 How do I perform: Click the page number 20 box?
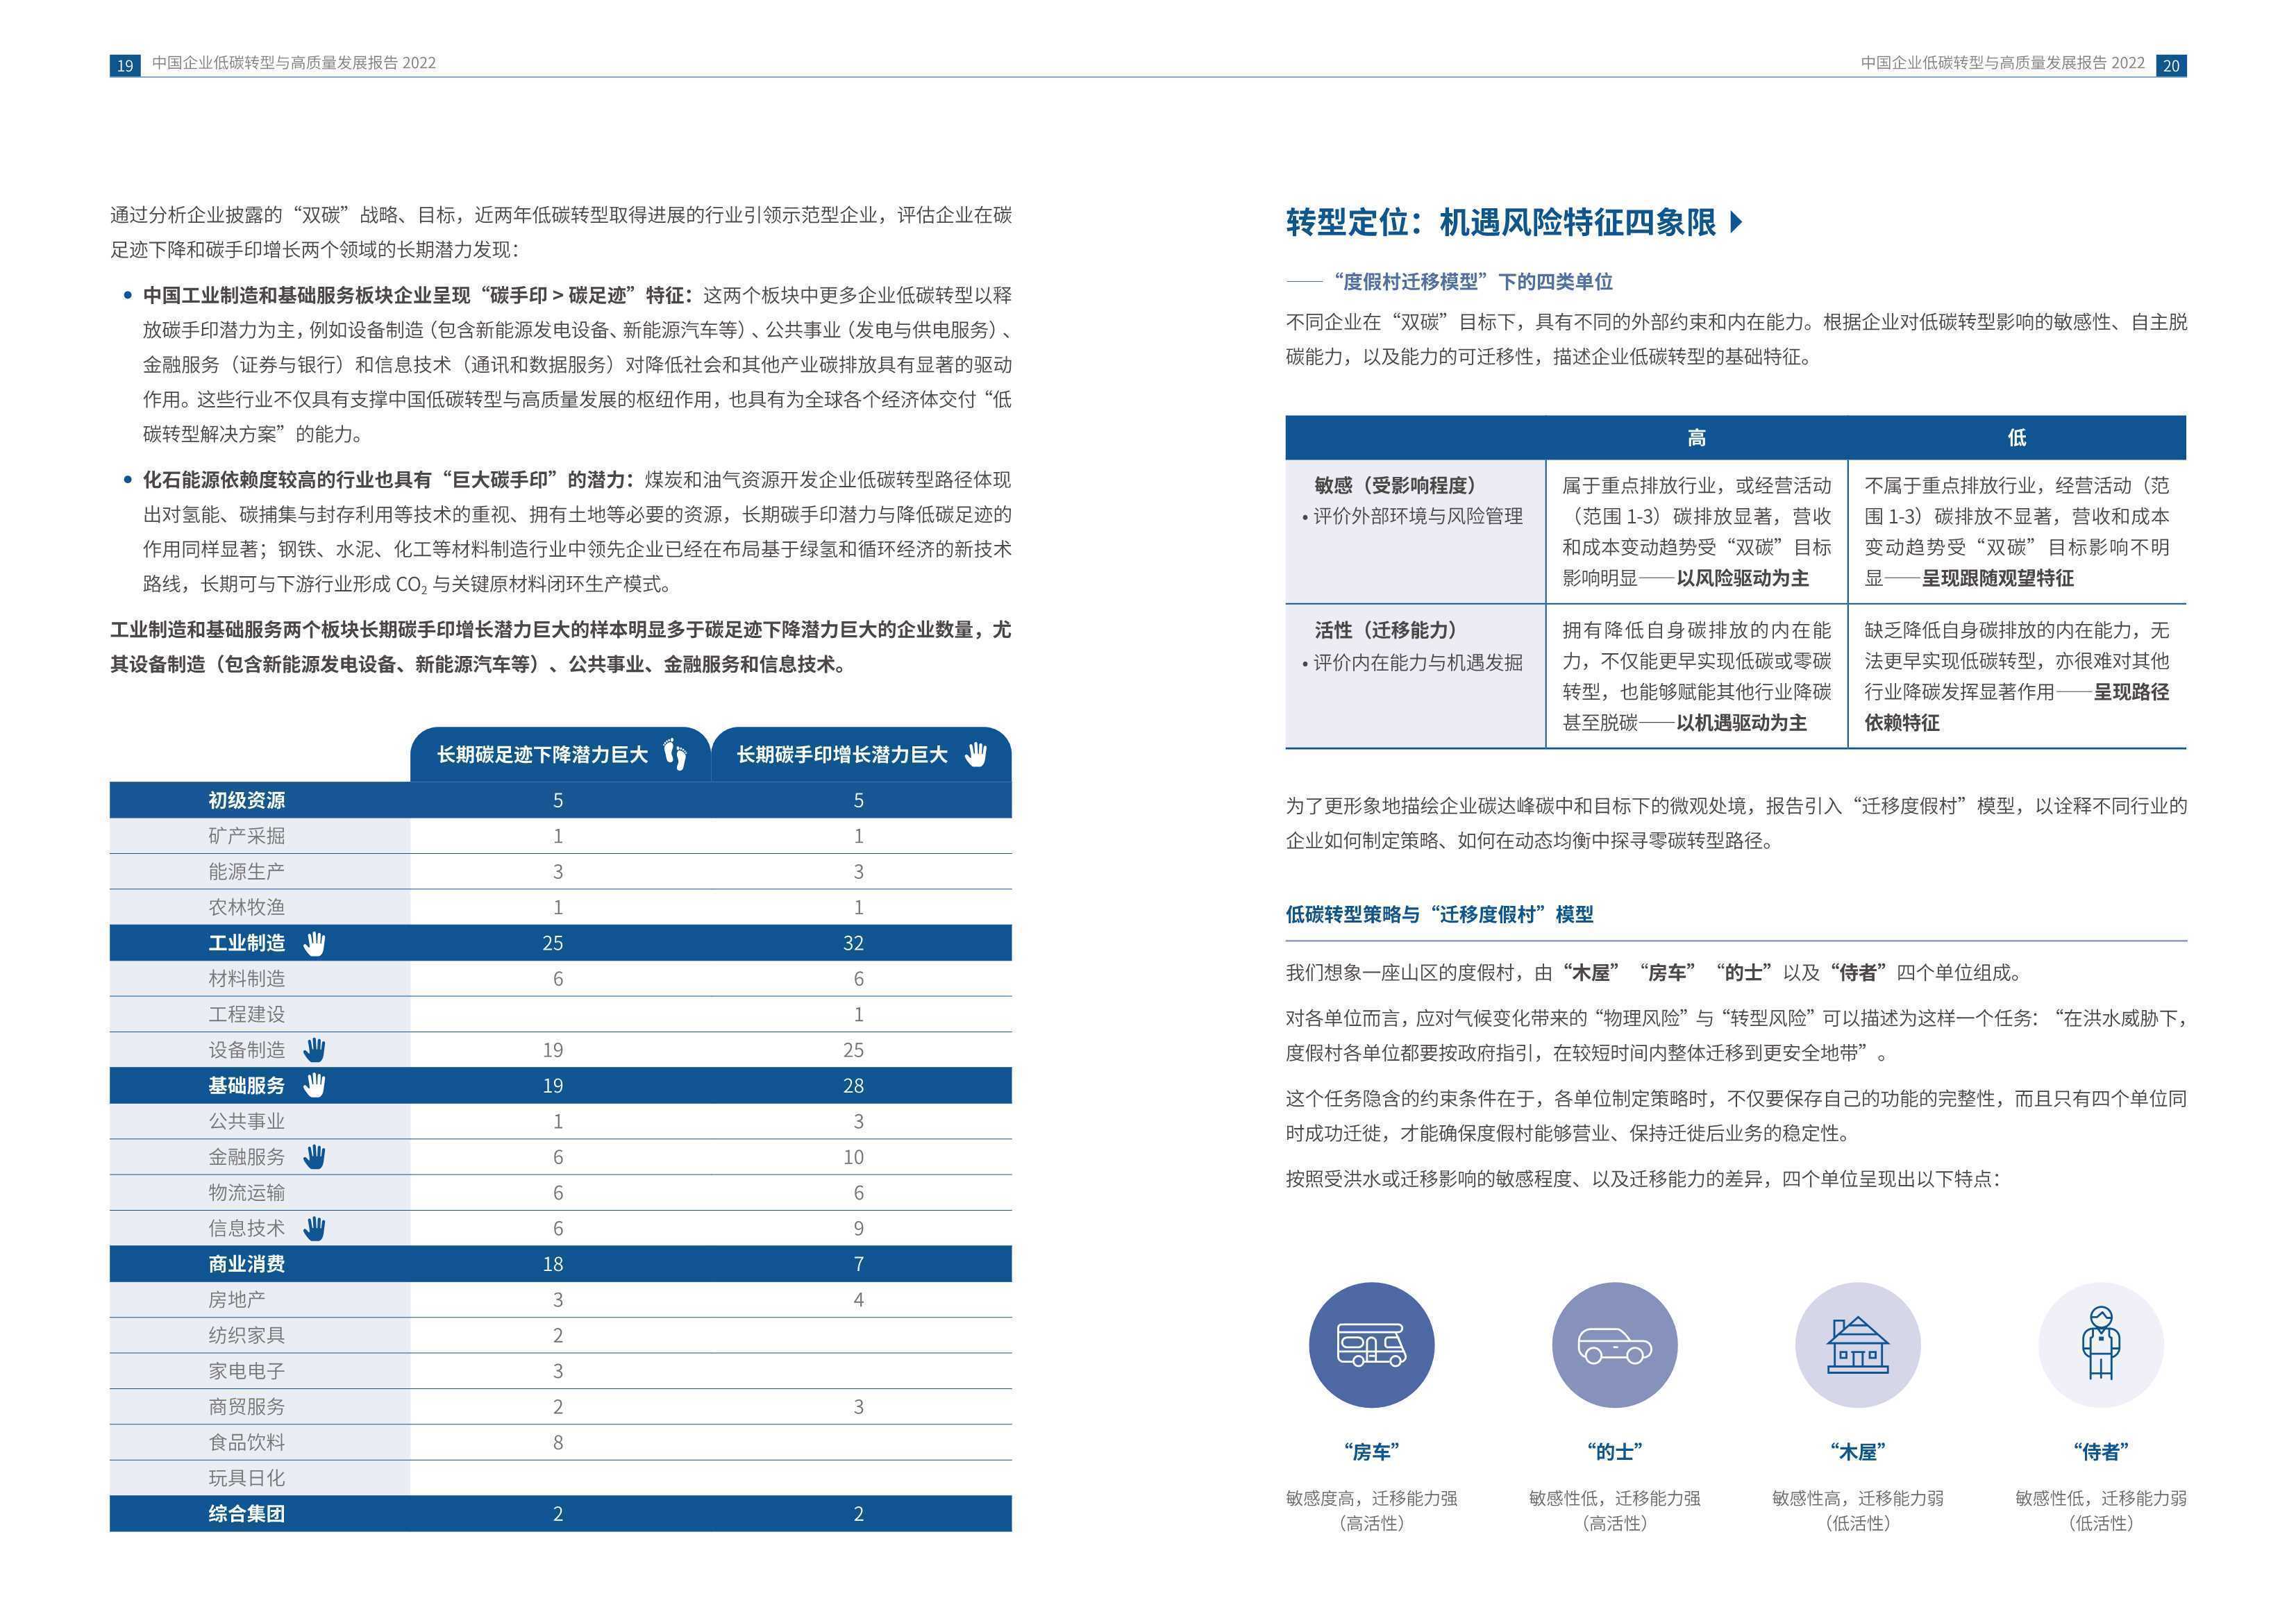[x=2171, y=65]
